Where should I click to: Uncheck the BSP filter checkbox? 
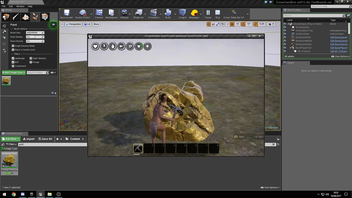pyautogui.click(x=13, y=62)
